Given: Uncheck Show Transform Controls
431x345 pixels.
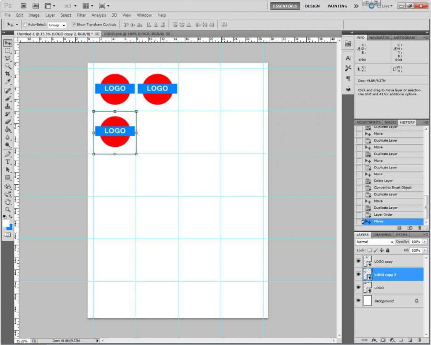Looking at the screenshot, I should (x=74, y=25).
